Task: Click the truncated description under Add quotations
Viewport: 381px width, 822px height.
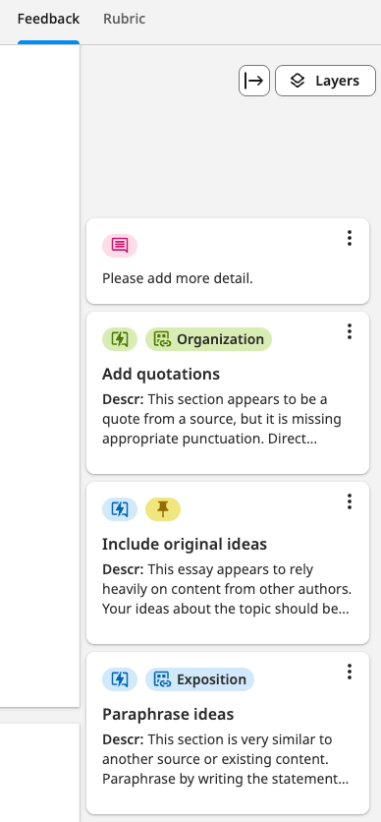Action: pyautogui.click(x=222, y=419)
